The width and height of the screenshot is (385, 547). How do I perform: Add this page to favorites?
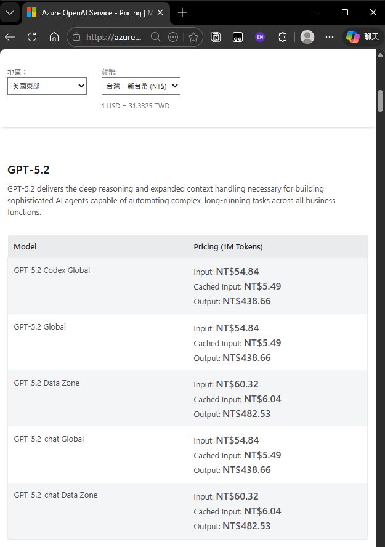click(193, 37)
